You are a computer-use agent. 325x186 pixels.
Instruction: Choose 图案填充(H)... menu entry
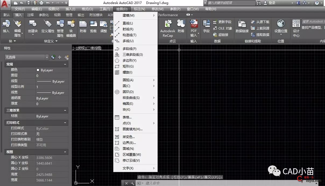tap(135, 129)
